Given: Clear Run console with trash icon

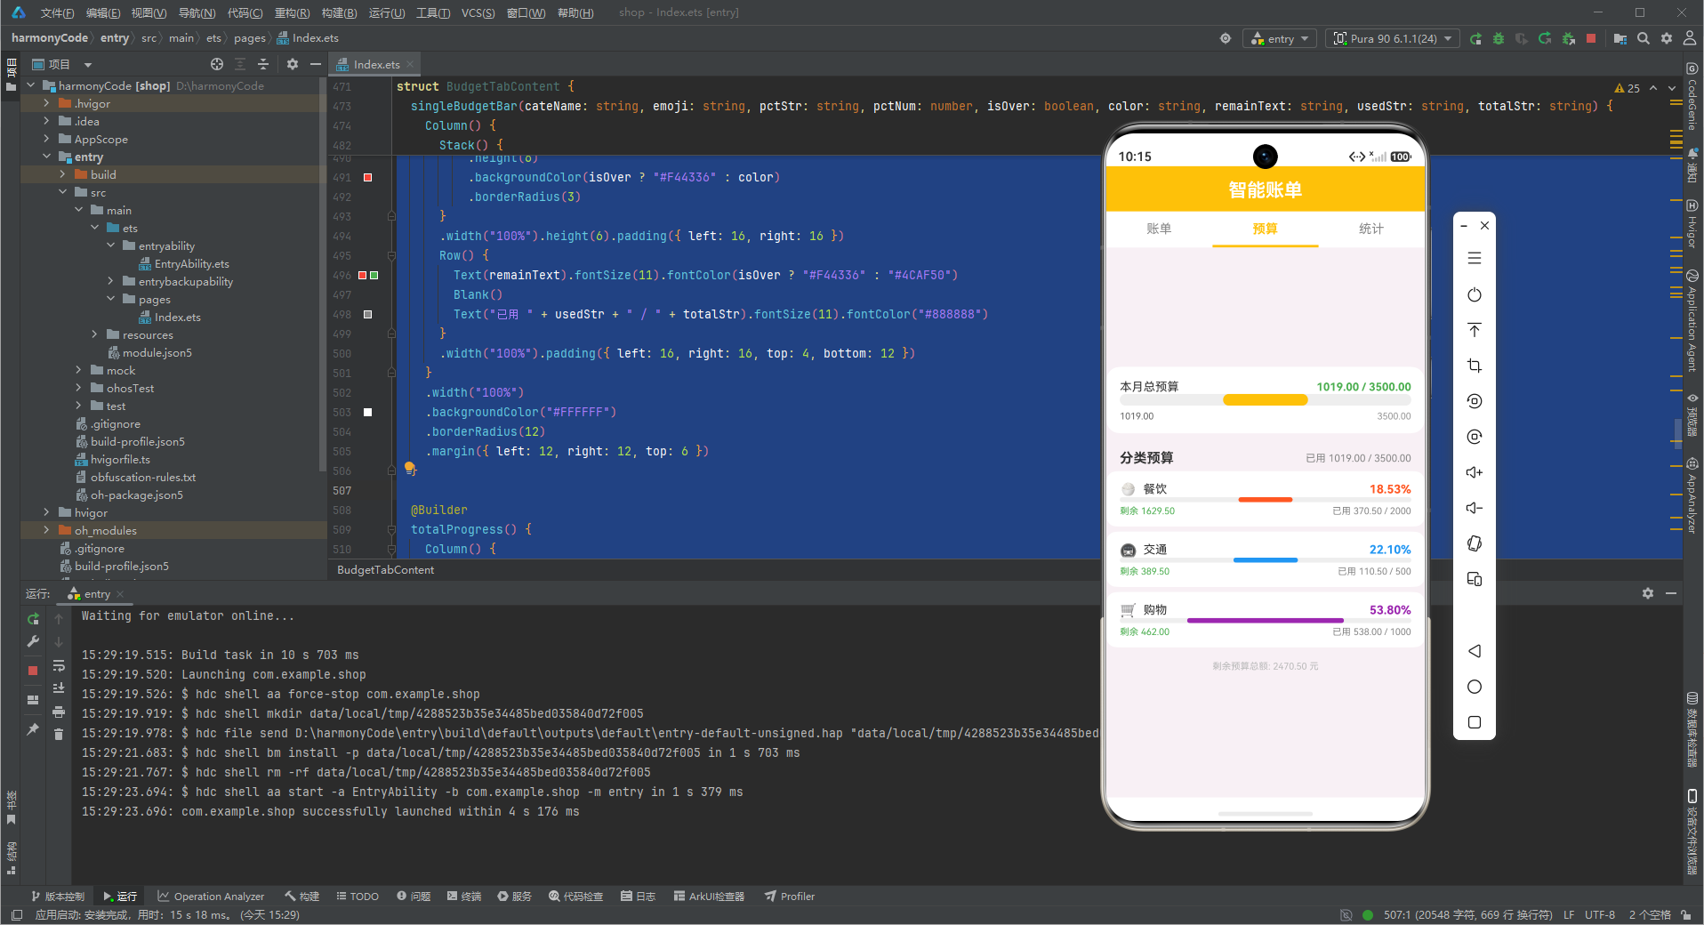Looking at the screenshot, I should tap(59, 734).
